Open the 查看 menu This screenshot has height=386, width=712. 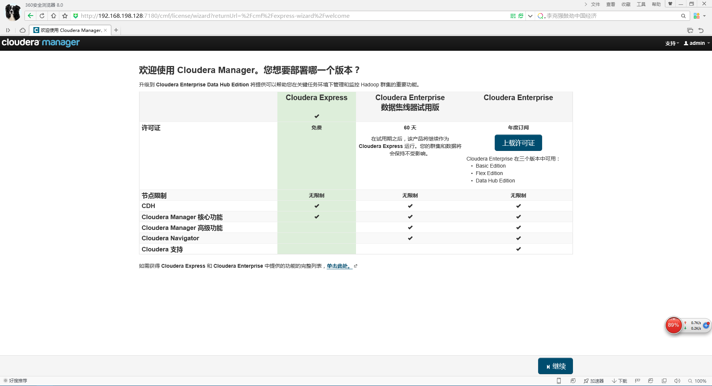pyautogui.click(x=611, y=4)
